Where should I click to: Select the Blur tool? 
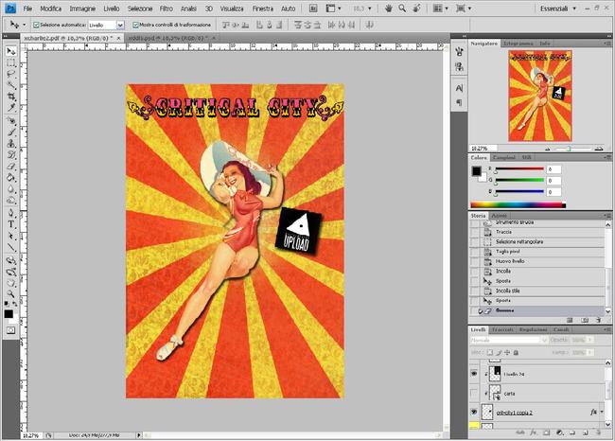click(10, 188)
